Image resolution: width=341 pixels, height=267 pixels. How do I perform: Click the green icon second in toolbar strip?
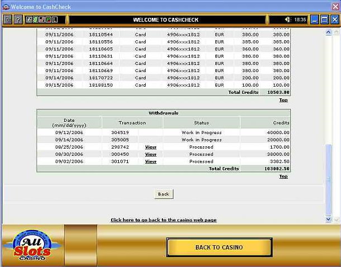pyautogui.click(x=36, y=20)
